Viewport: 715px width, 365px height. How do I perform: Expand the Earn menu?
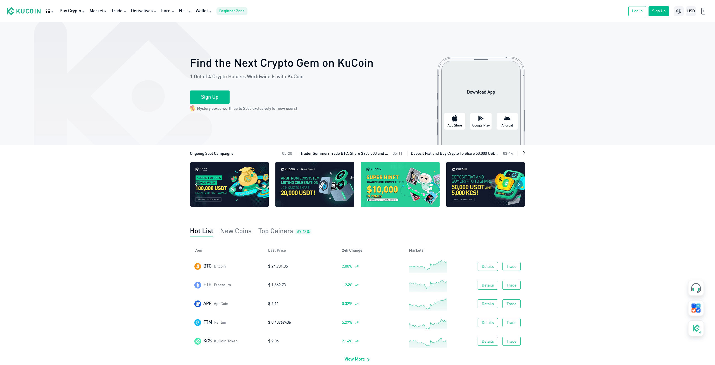pos(167,11)
